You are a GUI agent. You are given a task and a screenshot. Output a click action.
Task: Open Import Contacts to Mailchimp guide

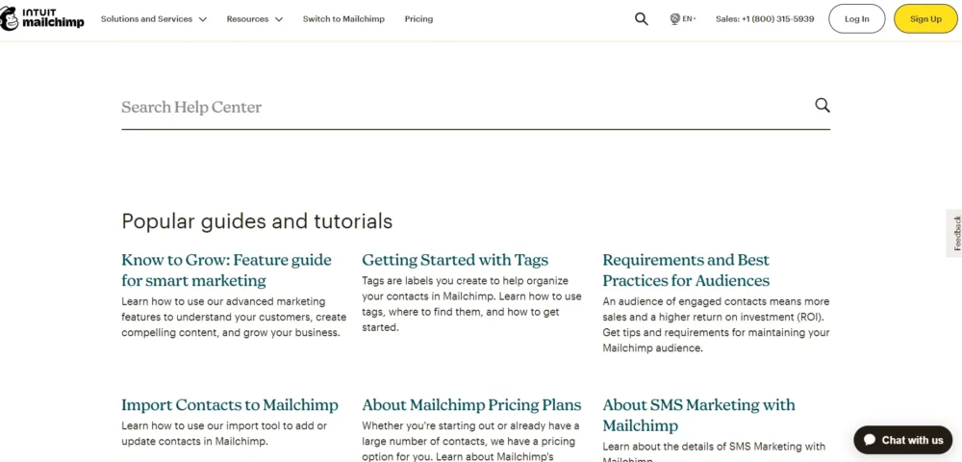coord(230,405)
